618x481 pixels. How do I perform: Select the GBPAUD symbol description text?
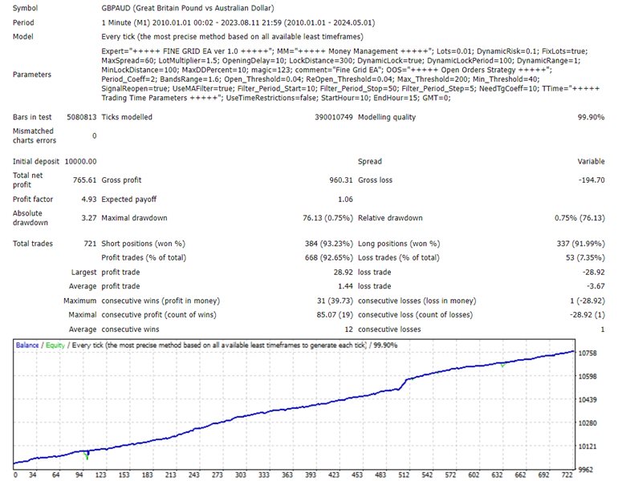pos(188,8)
